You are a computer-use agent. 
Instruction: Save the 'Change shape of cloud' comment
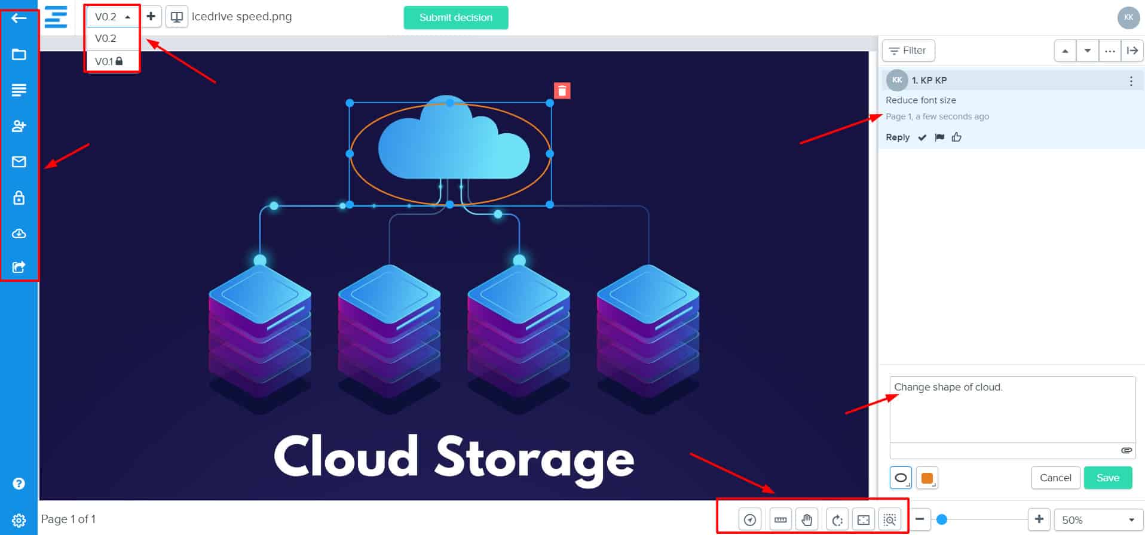point(1107,478)
